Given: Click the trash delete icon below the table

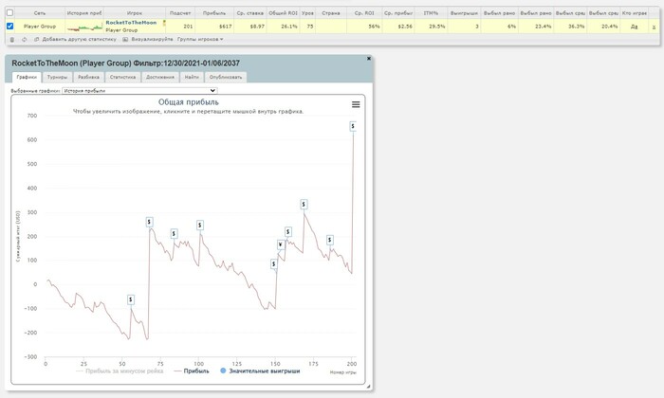Looking at the screenshot, I should pyautogui.click(x=11, y=40).
